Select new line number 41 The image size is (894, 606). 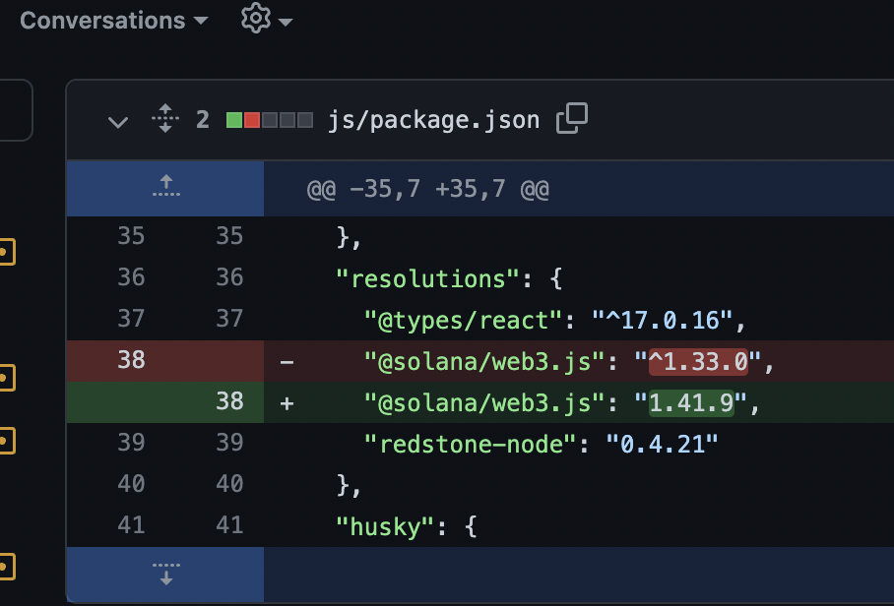pyautogui.click(x=229, y=525)
